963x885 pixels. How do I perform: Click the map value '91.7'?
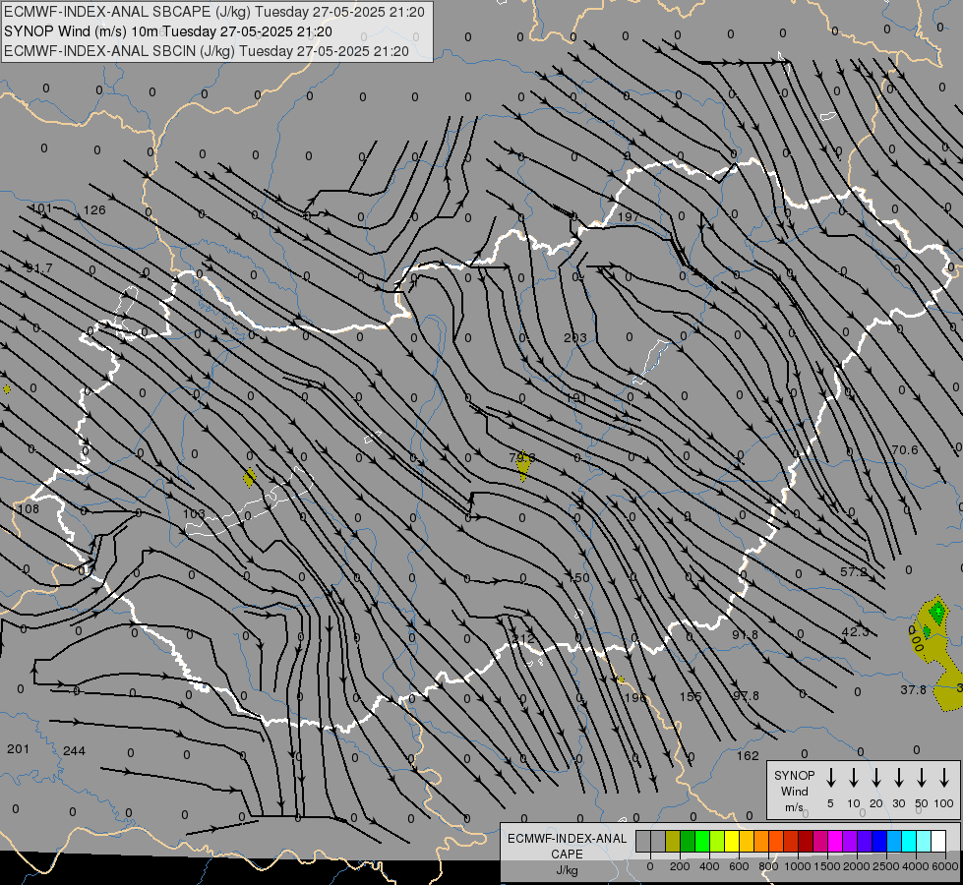tap(39, 267)
